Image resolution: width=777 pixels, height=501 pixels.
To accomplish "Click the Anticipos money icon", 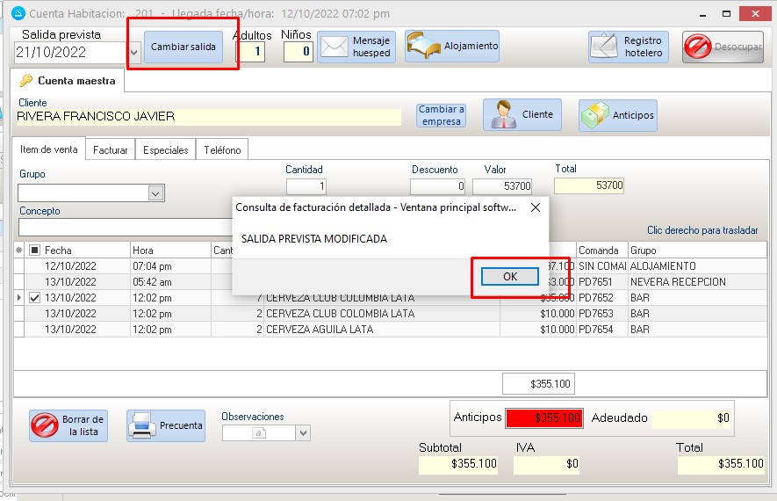I will pos(594,114).
